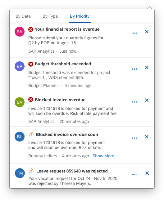164x201 pixels.
Task: Open overflow menu for Budget threshold exceeded
Action: pyautogui.click(x=134, y=69)
